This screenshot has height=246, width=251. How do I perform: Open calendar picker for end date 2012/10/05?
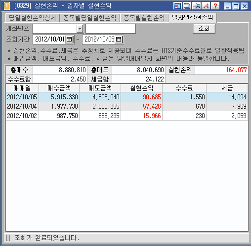[x=119, y=40]
